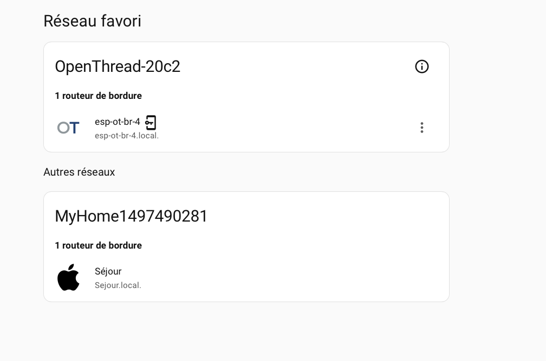Image resolution: width=546 pixels, height=361 pixels.
Task: Click the empty page background below MyHome card
Action: [x=244, y=332]
